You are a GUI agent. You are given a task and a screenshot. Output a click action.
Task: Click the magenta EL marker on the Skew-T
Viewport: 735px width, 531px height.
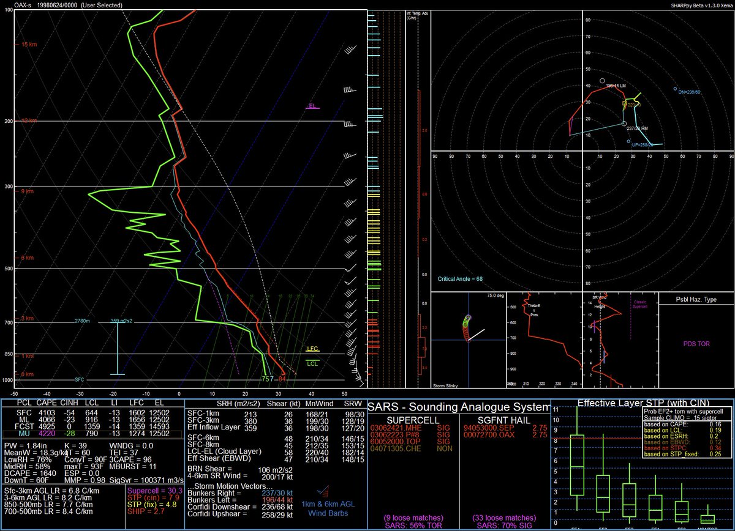312,106
